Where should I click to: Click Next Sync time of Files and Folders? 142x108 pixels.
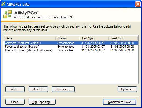tap(122, 50)
